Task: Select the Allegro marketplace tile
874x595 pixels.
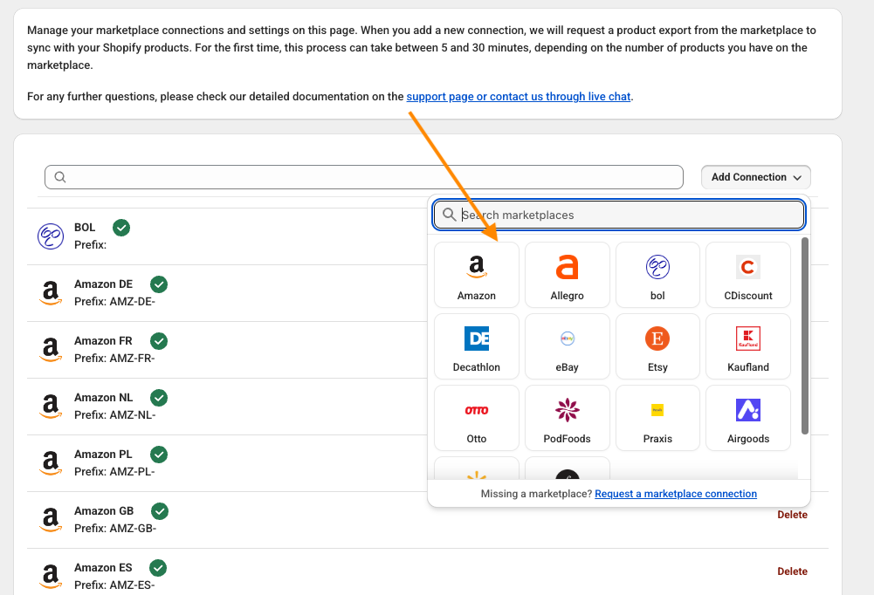Action: click(x=567, y=275)
